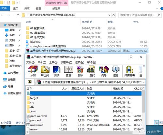Show more WinRAR toolbar buttons chevron
The height and width of the screenshot is (135, 163).
point(144,66)
